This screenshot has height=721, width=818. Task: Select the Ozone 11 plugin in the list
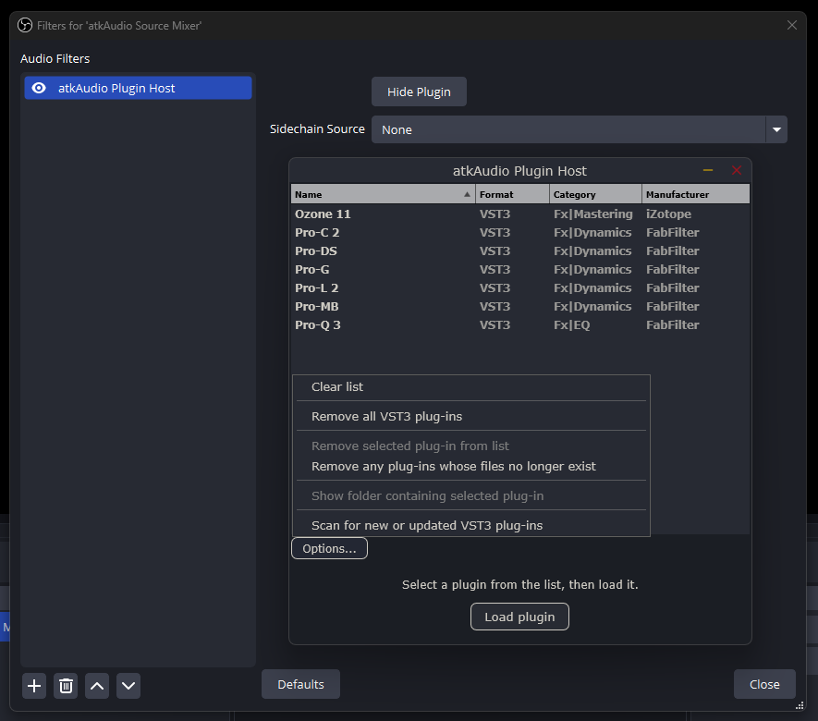(370, 214)
